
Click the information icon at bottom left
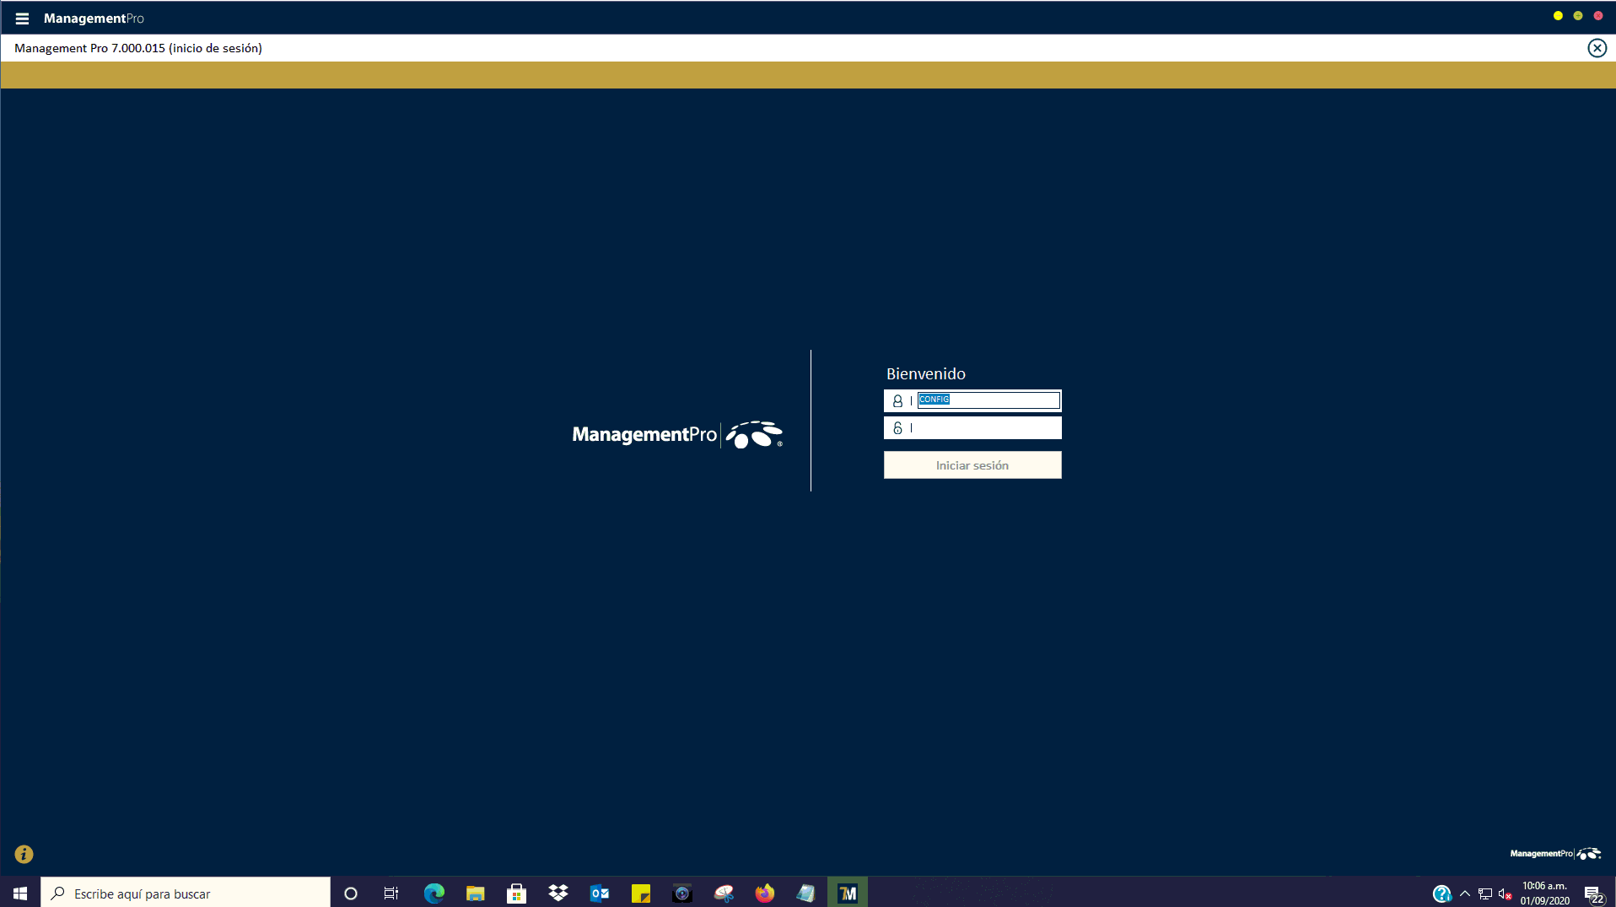point(24,854)
